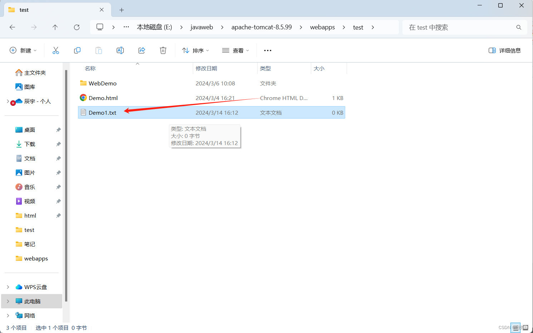Go up one folder level
This screenshot has height=333, width=533.
point(55,27)
